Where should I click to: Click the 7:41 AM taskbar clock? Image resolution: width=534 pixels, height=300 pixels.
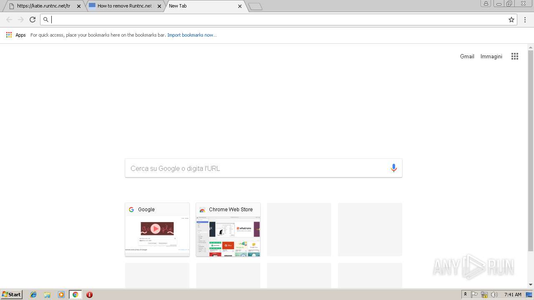[x=513, y=295]
